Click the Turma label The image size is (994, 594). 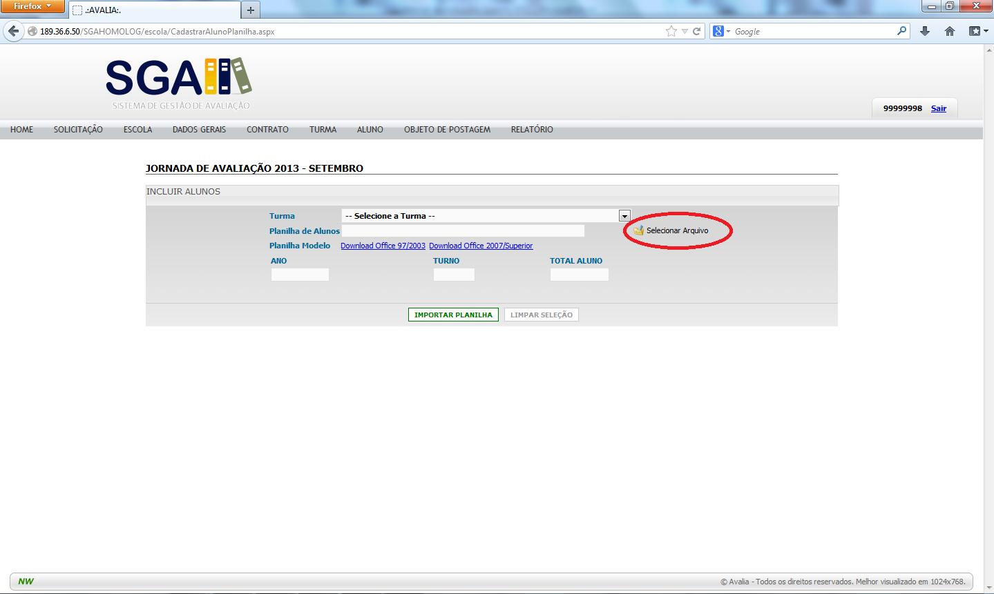[282, 216]
